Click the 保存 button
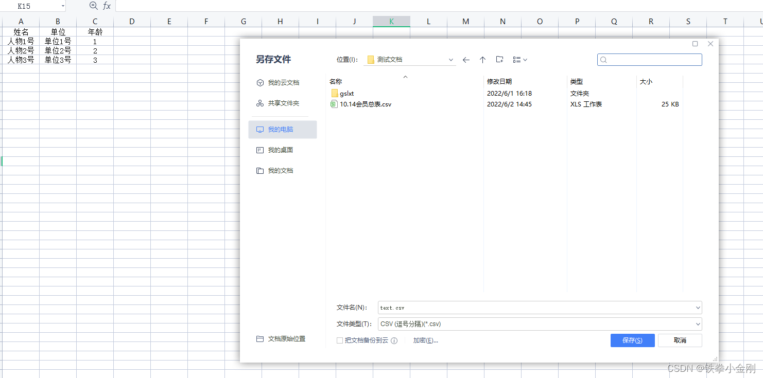 pos(632,340)
